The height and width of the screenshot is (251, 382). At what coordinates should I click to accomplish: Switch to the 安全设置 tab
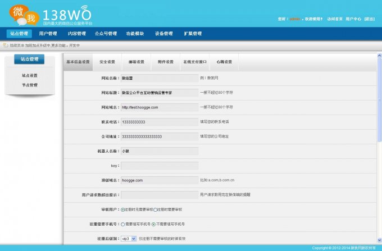(107, 62)
